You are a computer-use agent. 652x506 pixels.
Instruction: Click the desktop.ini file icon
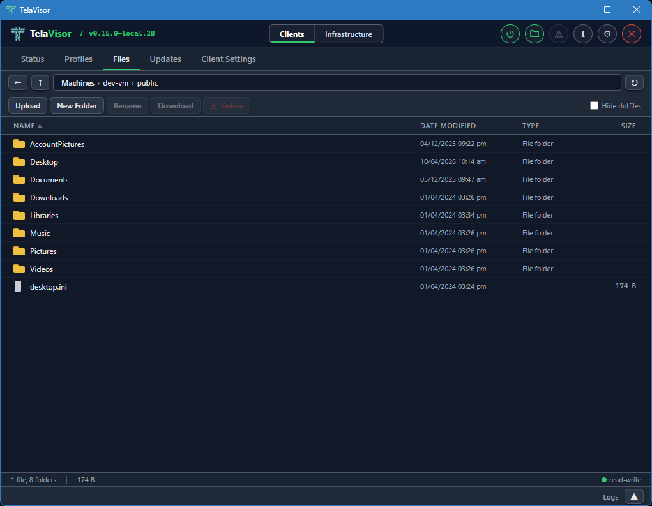pos(18,286)
